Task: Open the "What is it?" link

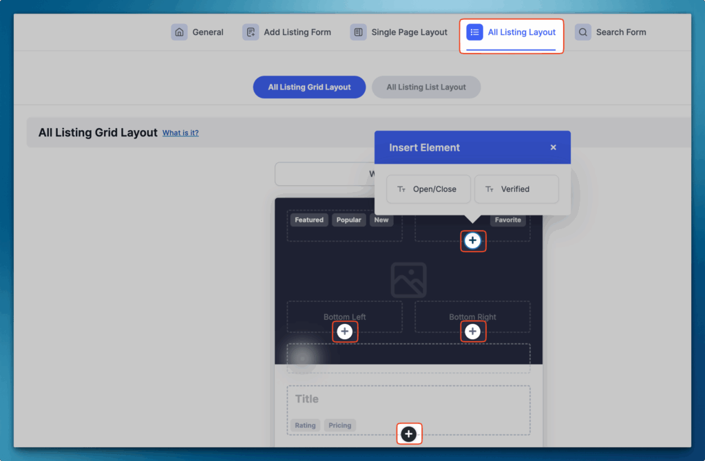Action: (x=180, y=133)
